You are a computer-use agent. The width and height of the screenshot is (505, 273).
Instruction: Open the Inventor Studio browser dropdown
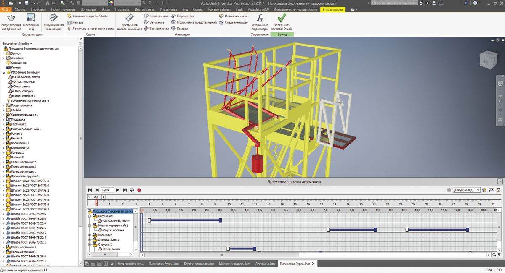[x=17, y=43]
